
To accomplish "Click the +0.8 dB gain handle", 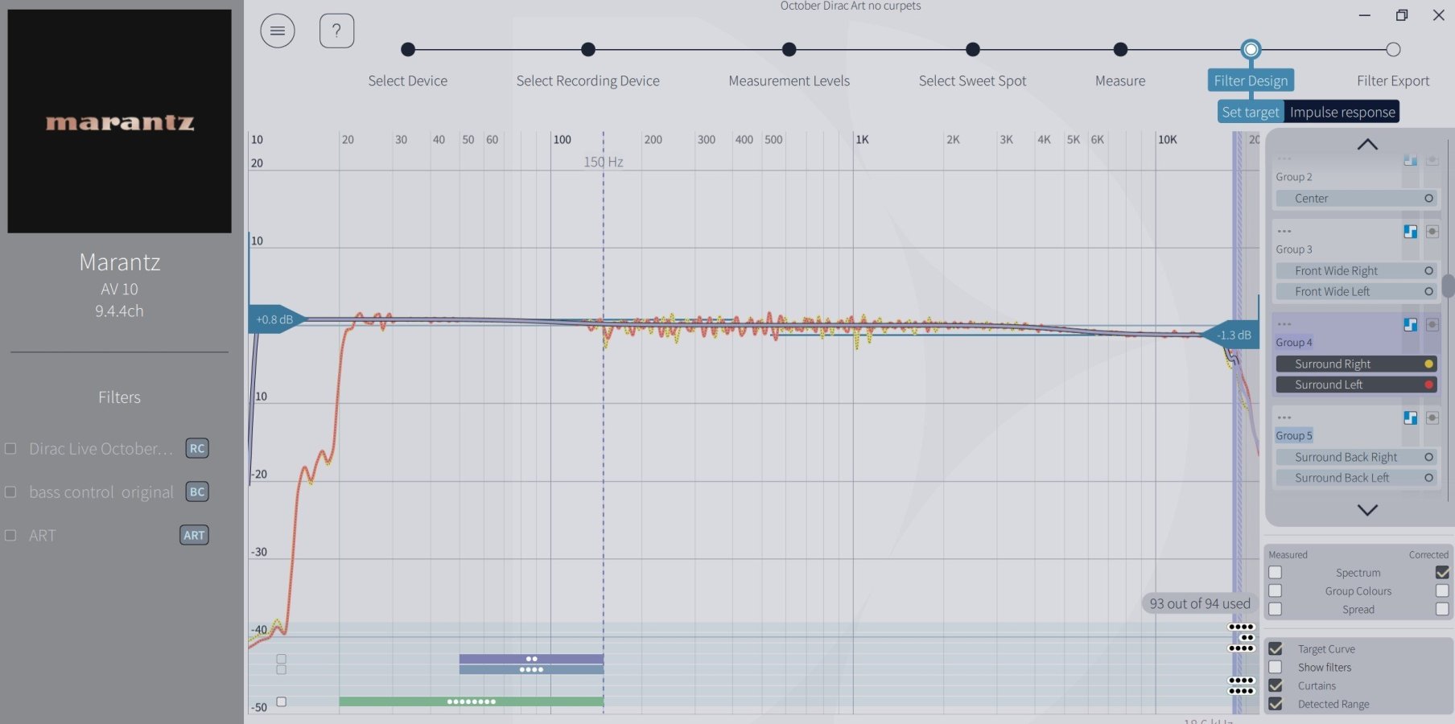I will [275, 319].
